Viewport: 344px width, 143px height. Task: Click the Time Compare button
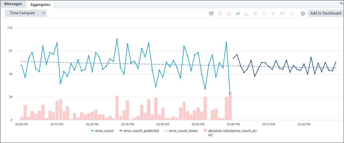tap(22, 13)
